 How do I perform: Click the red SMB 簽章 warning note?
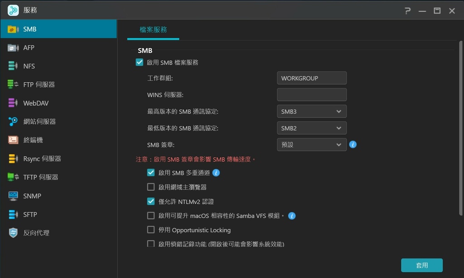click(x=196, y=160)
